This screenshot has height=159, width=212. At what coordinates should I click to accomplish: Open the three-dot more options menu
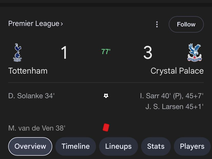(157, 24)
